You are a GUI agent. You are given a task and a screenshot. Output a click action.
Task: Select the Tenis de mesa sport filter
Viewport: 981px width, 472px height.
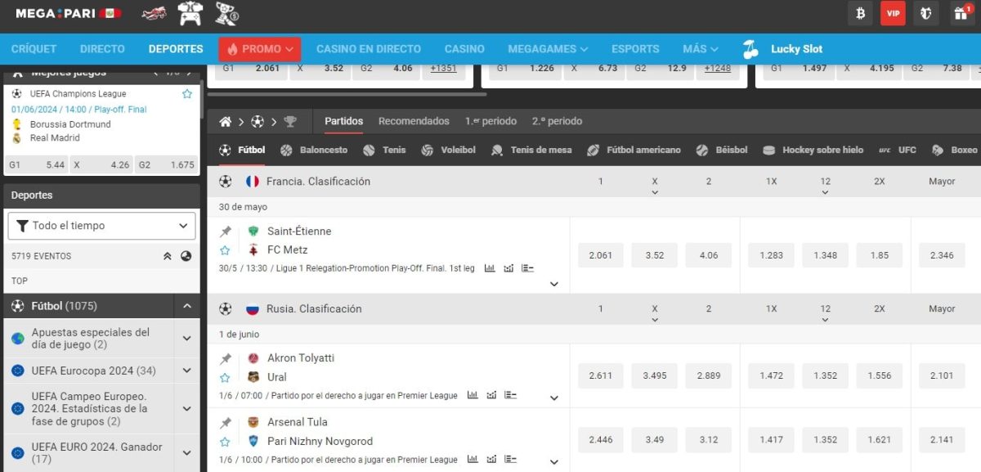(531, 151)
